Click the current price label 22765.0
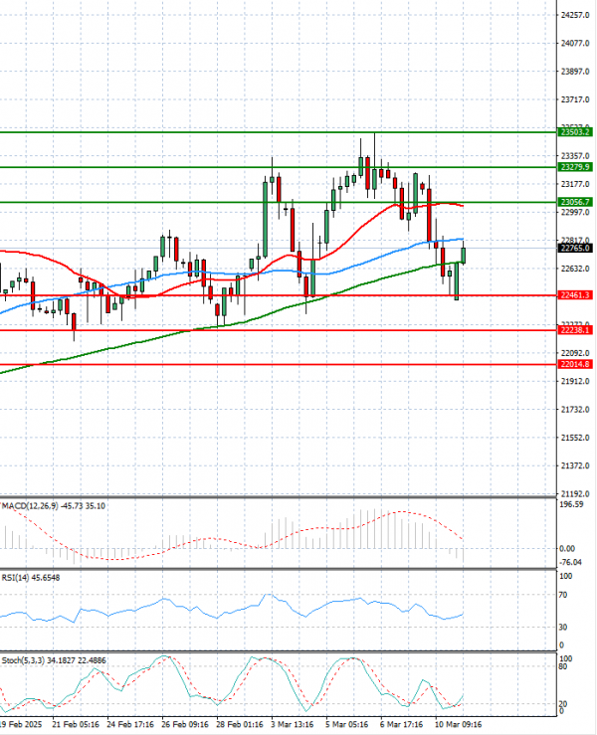Image resolution: width=597 pixels, height=735 pixels. point(575,248)
